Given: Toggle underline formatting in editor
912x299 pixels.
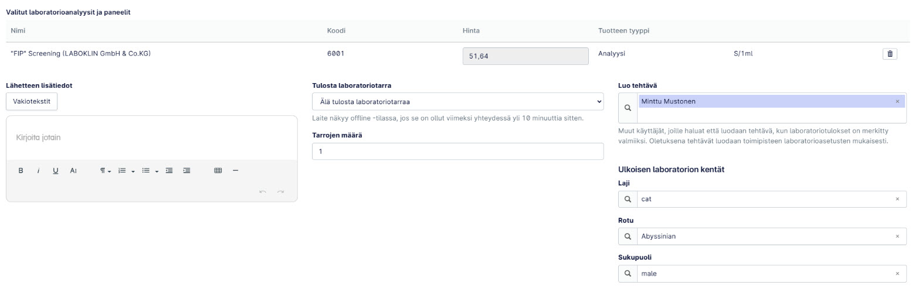Looking at the screenshot, I should coord(56,171).
